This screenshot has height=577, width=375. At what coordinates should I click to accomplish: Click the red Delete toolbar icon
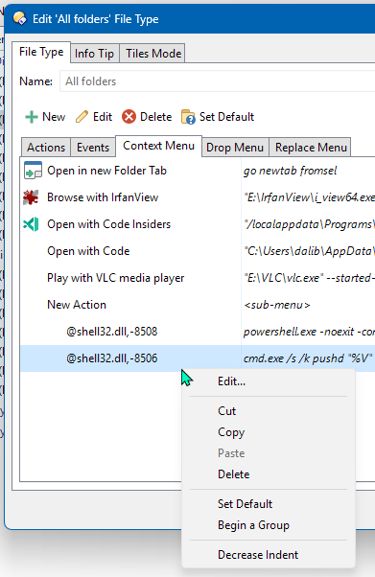point(129,117)
